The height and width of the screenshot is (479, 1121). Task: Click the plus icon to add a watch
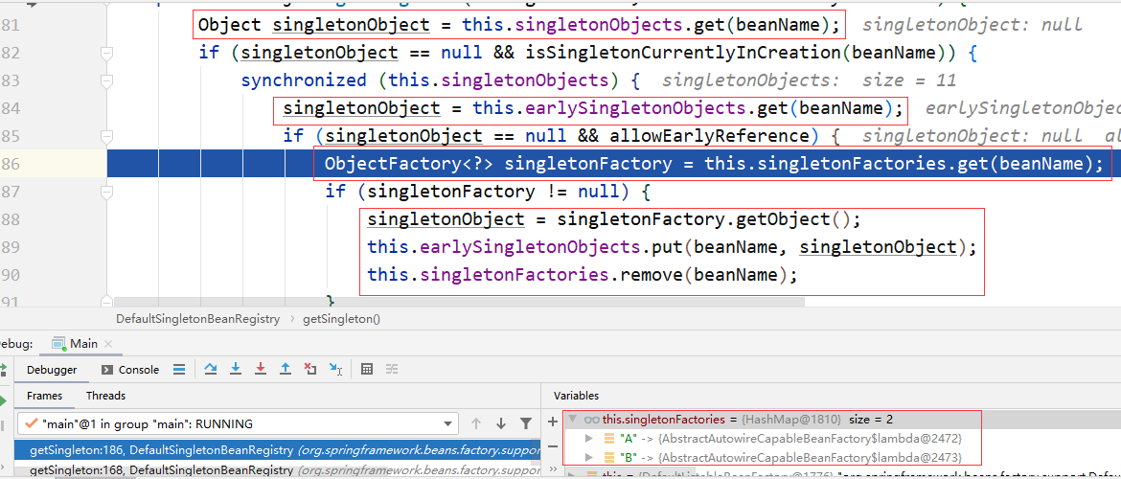pyautogui.click(x=552, y=422)
